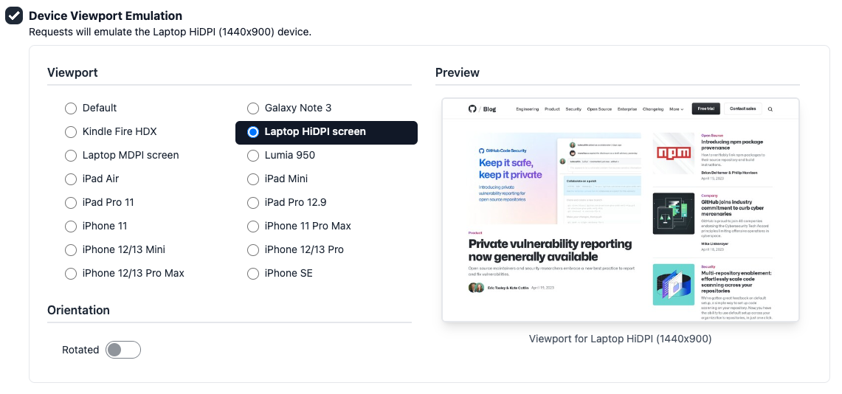Choose the iPhone 11 viewport

pos(70,227)
